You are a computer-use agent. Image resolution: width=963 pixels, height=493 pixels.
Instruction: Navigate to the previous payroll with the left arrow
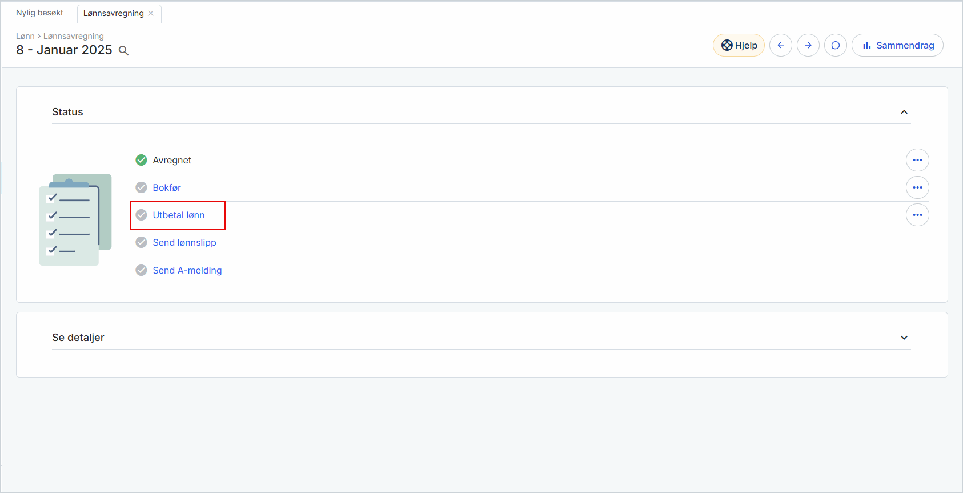pyautogui.click(x=781, y=45)
